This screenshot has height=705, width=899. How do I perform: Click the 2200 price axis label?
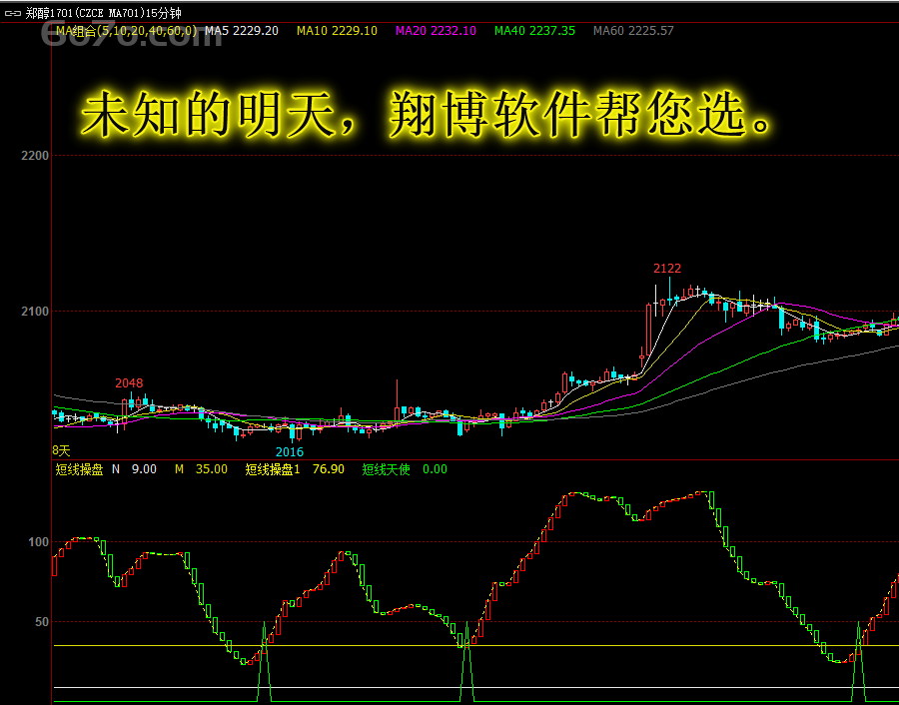(35, 156)
